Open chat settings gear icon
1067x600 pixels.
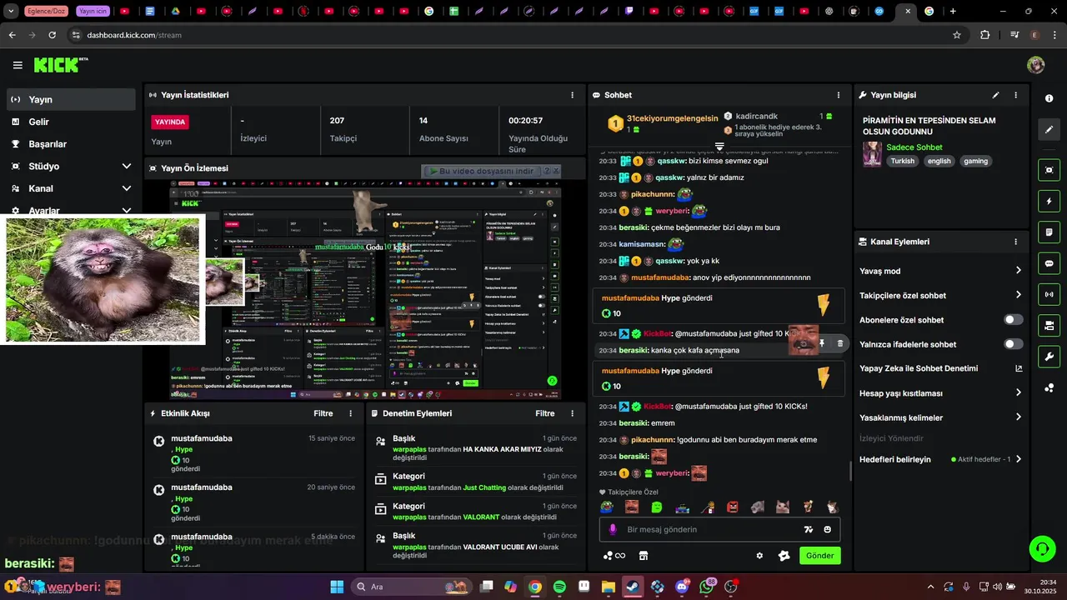tap(759, 556)
